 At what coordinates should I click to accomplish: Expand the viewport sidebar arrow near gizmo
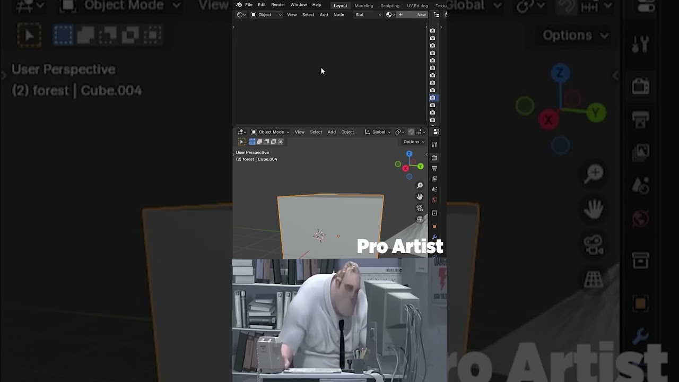[x=426, y=154]
